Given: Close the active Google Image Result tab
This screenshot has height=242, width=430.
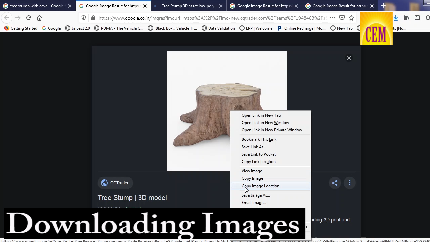Looking at the screenshot, I should [x=145, y=6].
